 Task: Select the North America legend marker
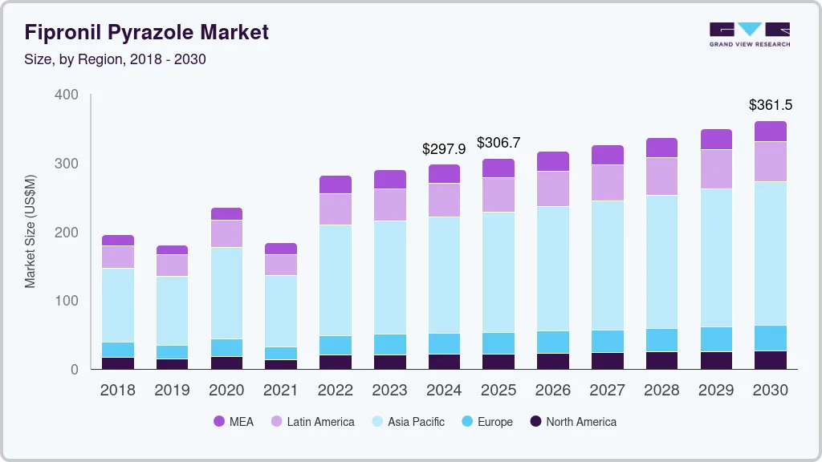coord(535,422)
